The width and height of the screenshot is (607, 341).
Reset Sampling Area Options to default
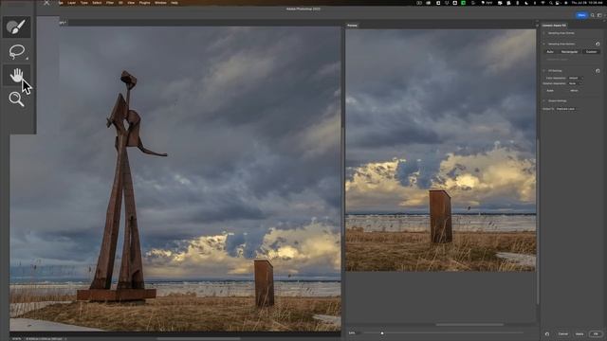click(x=598, y=44)
